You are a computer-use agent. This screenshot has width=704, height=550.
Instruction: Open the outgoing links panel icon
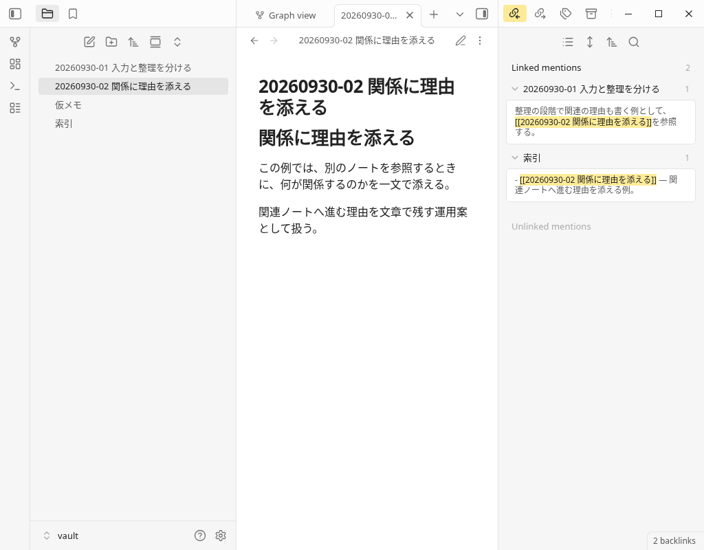[x=540, y=14]
